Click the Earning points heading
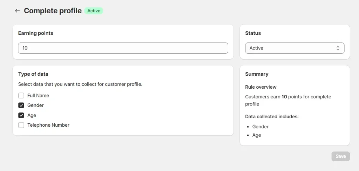The image size is (359, 171). click(36, 33)
